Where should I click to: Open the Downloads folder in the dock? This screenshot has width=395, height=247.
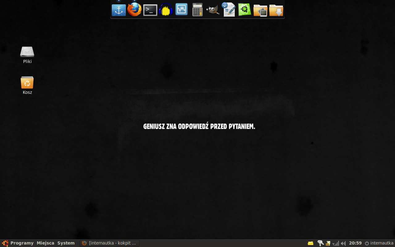tap(276, 10)
